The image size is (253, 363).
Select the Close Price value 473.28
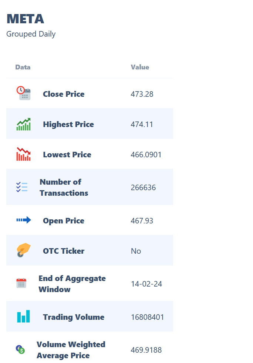click(142, 94)
